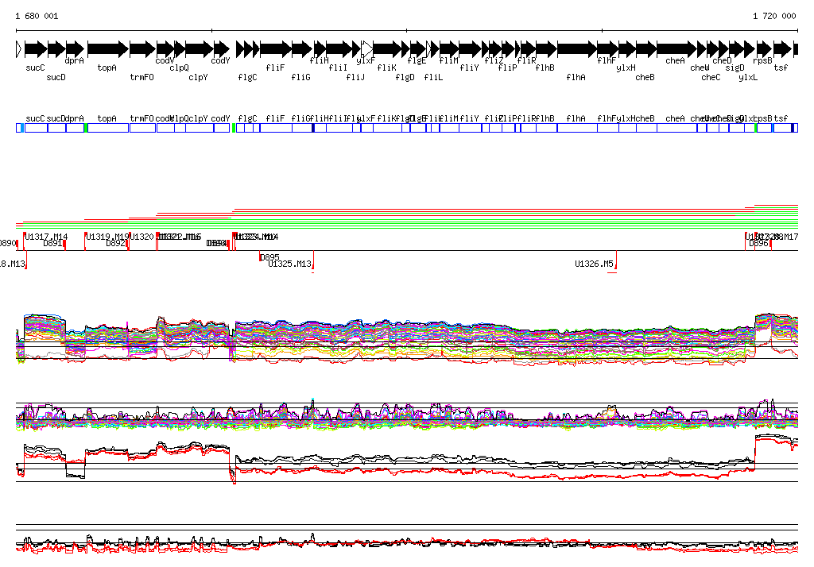The width and height of the screenshot is (814, 567).
Task: Select the dprA gene arrow
Action: click(x=76, y=49)
